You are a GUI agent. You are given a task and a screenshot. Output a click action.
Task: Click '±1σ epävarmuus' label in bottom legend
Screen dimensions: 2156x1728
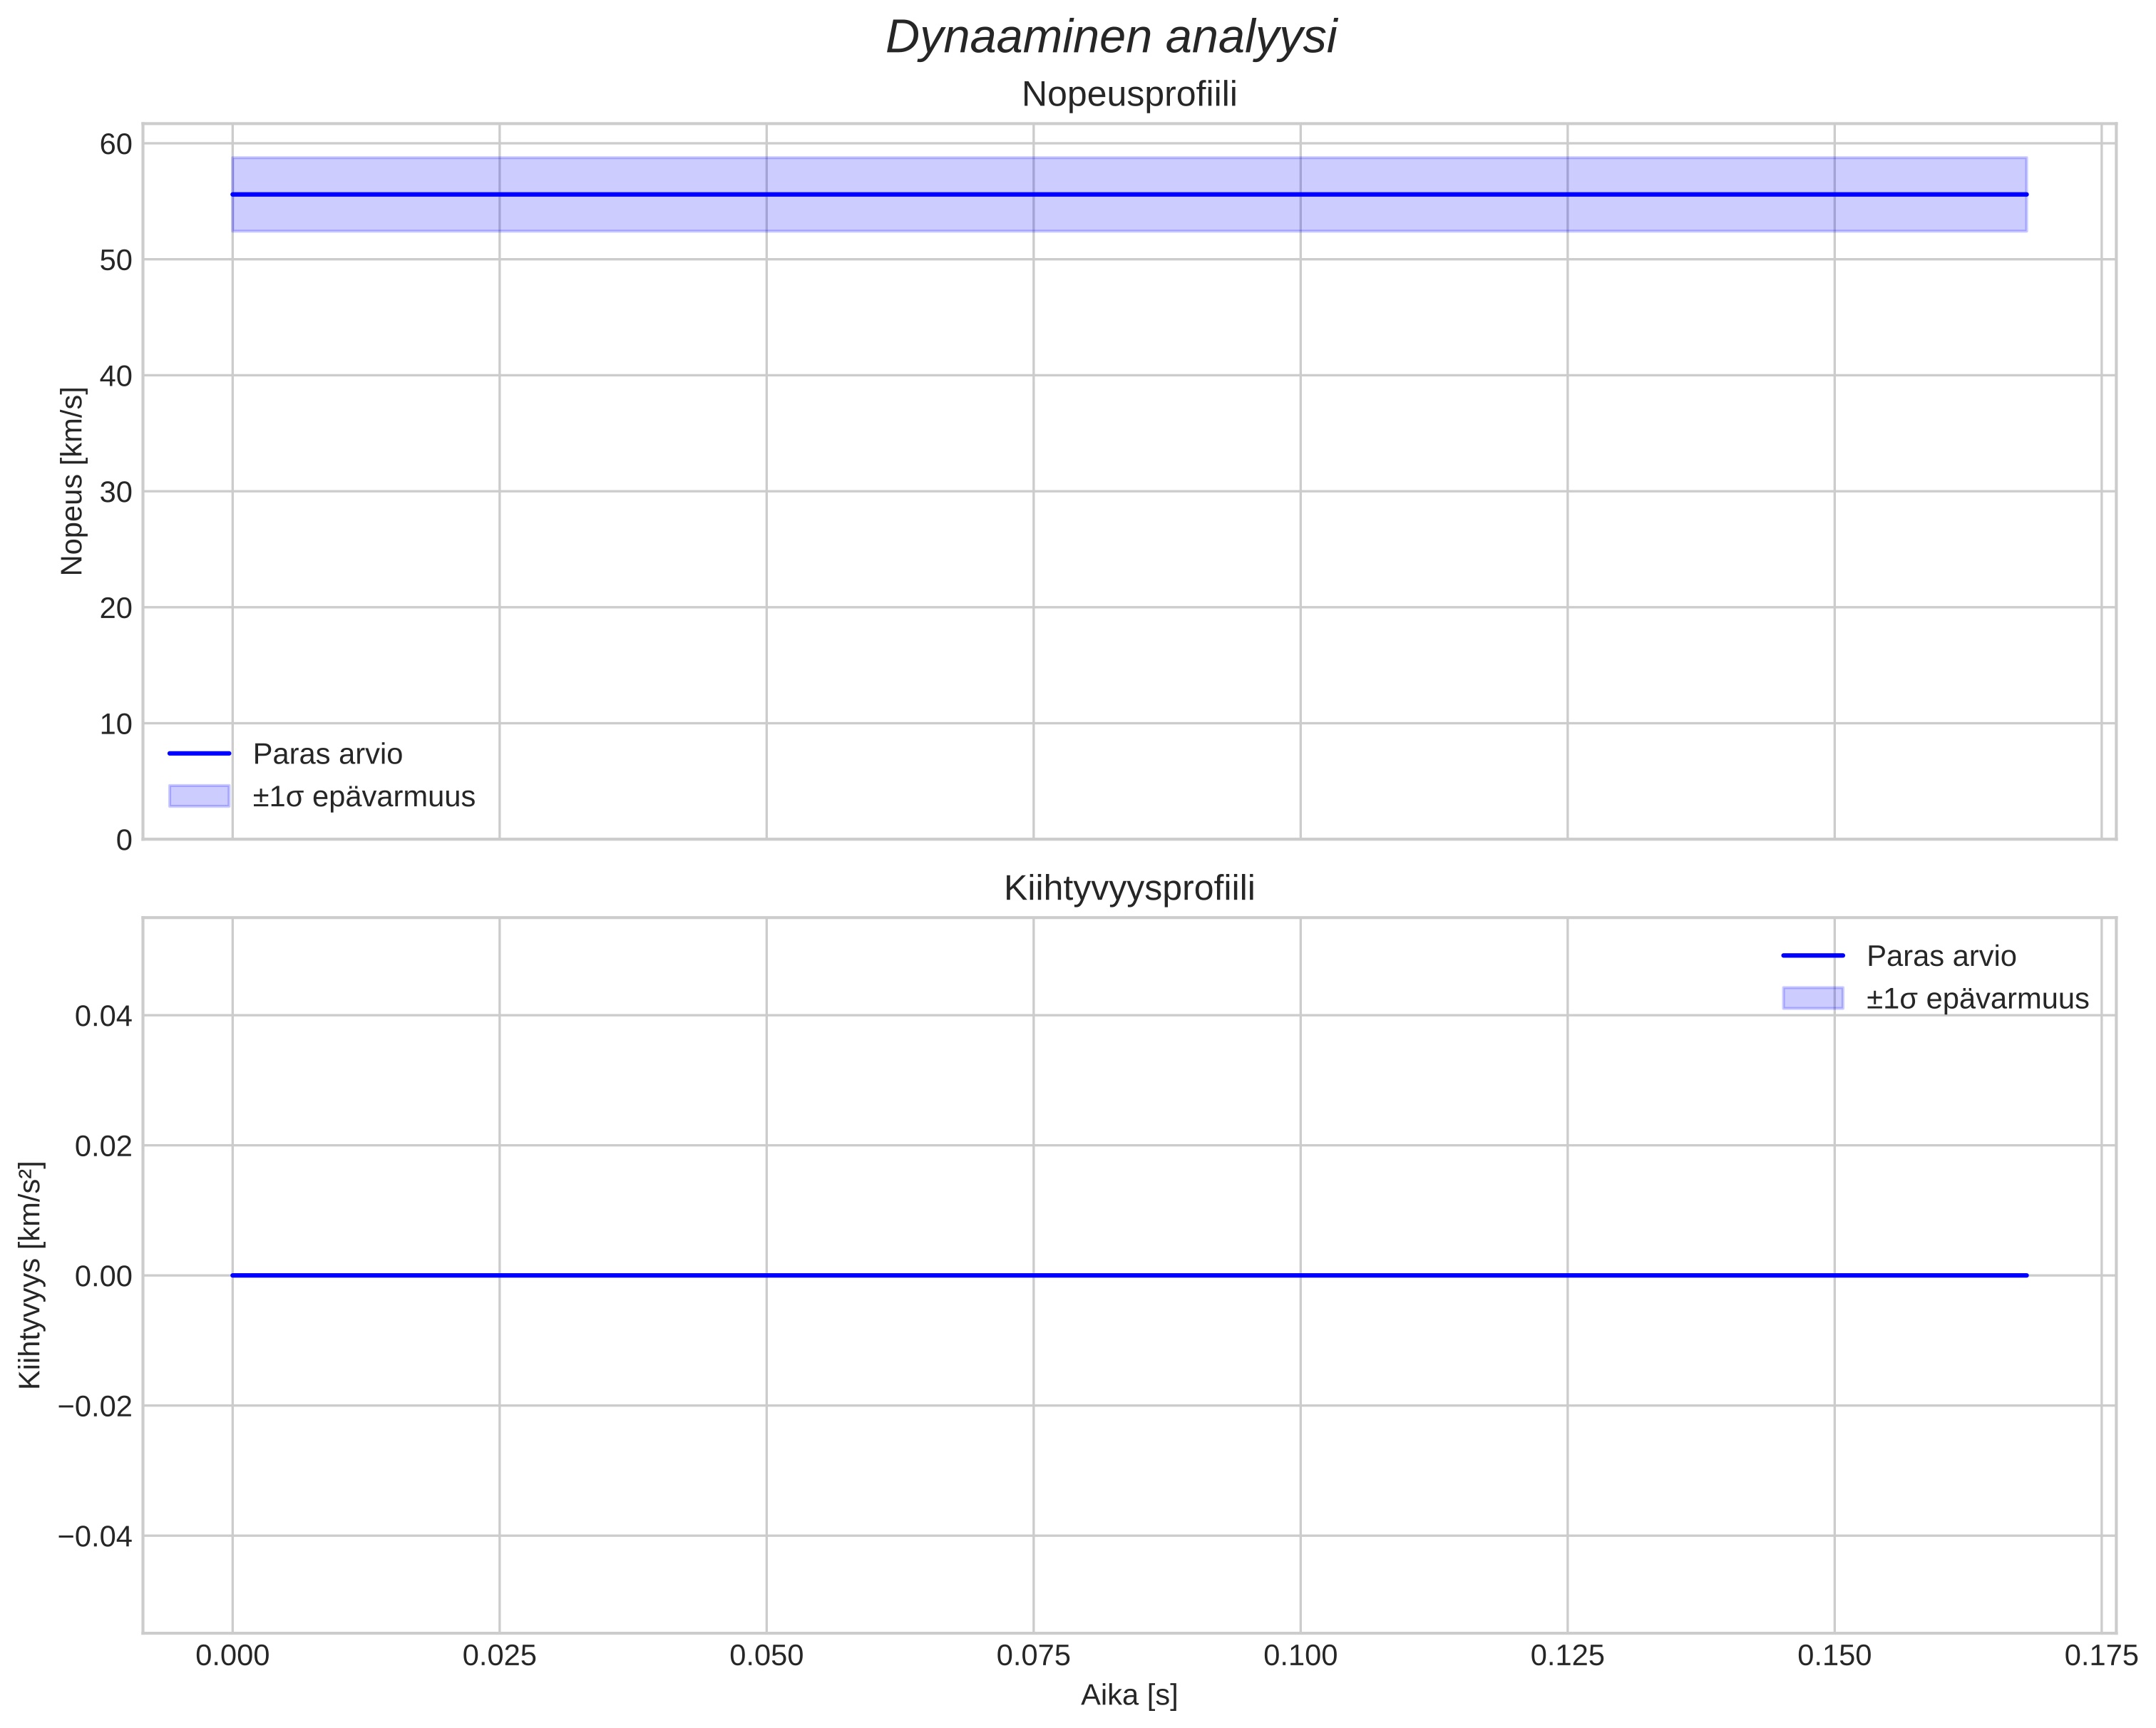[x=1977, y=999]
